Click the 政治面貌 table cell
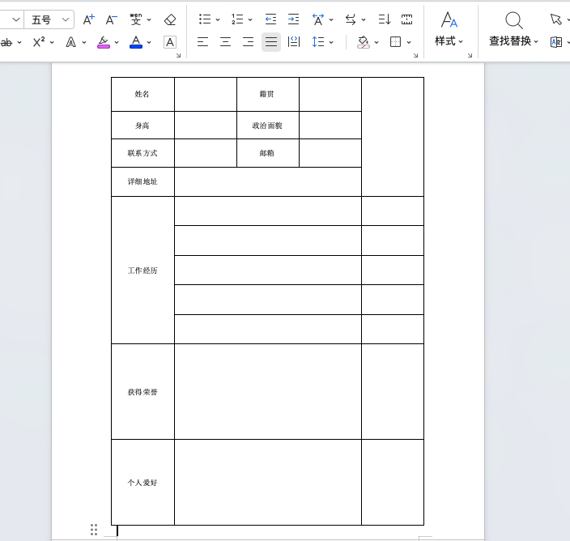Screen dimensions: 570x541 coord(267,125)
